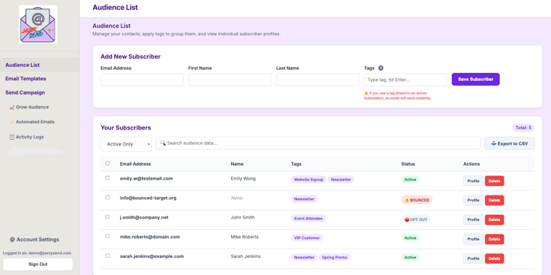Toggle the select-all checkbox in table header
Image resolution: width=551 pixels, height=275 pixels.
coord(108,163)
